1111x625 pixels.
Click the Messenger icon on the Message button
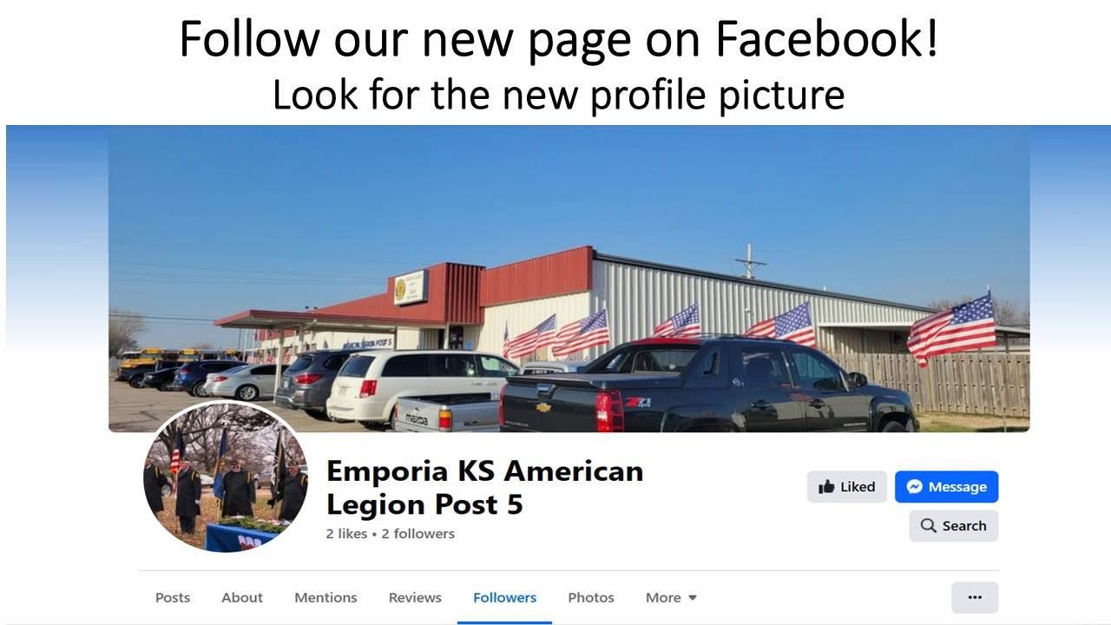914,487
